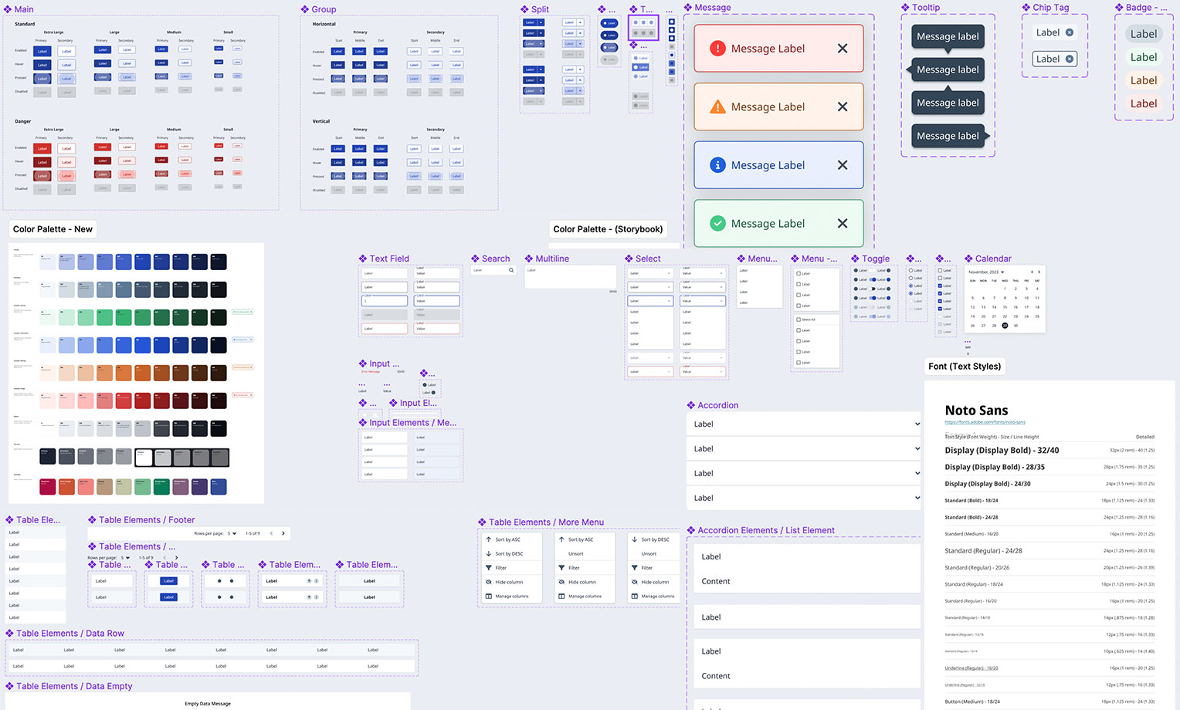The height and width of the screenshot is (710, 1180).
Task: Click the Noto Sans heading
Action: tap(976, 411)
